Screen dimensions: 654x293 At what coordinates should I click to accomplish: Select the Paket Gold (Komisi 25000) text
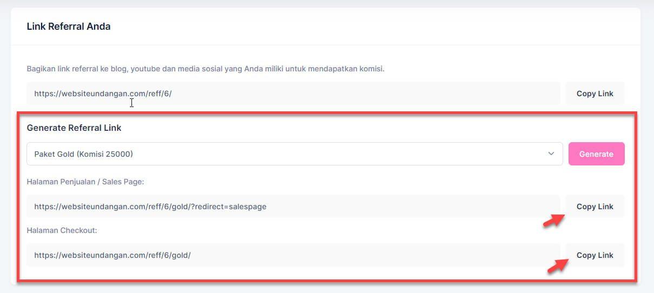[83, 154]
